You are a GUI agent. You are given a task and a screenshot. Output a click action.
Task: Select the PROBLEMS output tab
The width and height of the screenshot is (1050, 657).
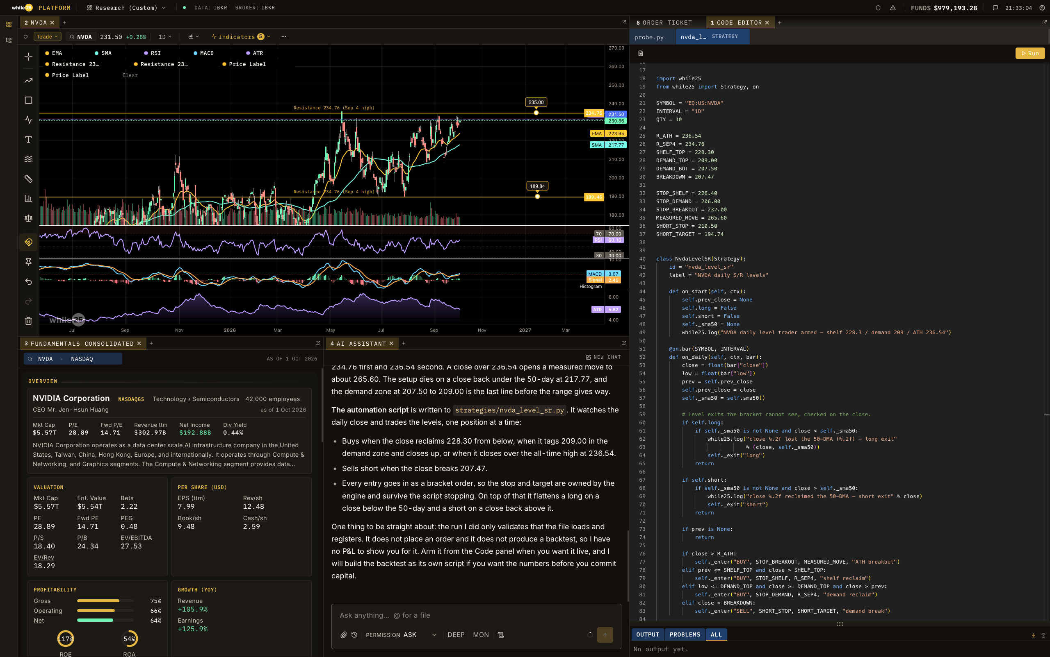(x=685, y=635)
